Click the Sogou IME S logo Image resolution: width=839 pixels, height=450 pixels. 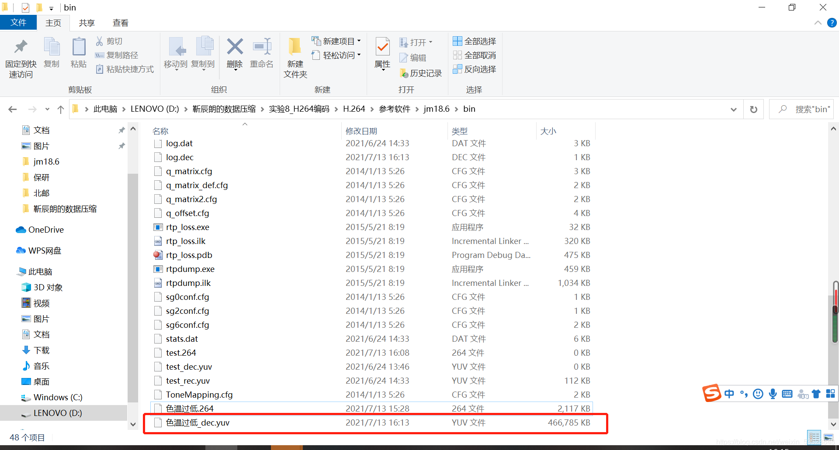click(711, 393)
